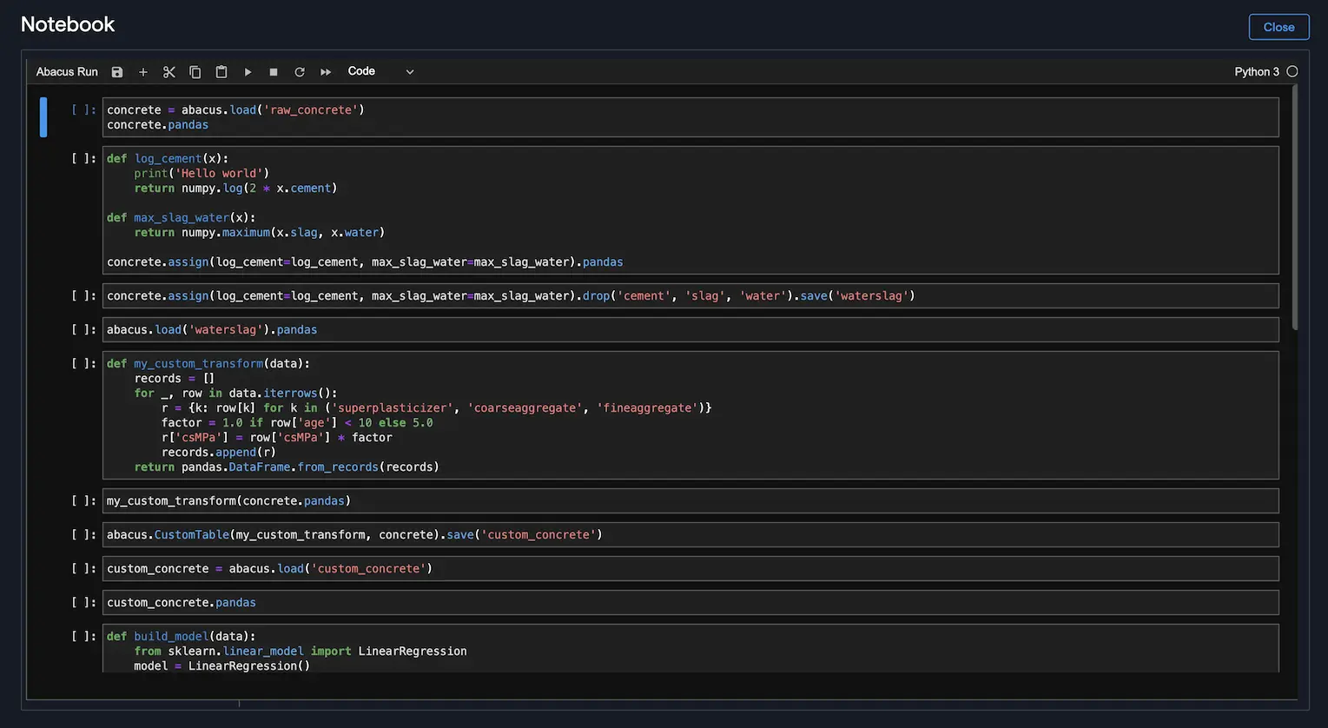Click the custom_concrete.pandas cell
Image resolution: width=1328 pixels, height=728 pixels.
click(690, 603)
